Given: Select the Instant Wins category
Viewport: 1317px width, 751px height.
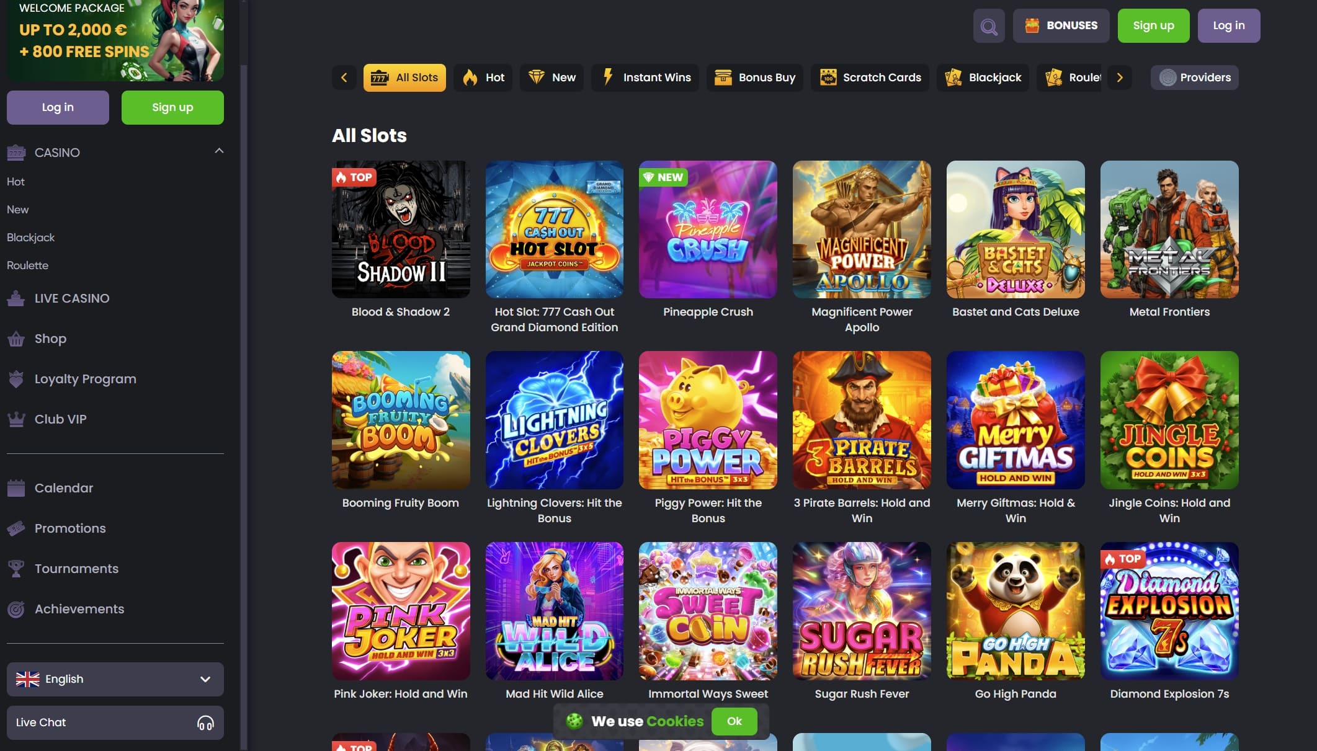Looking at the screenshot, I should [x=645, y=78].
